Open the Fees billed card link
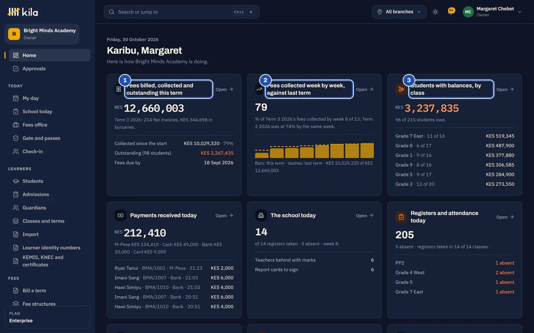 pyautogui.click(x=224, y=89)
